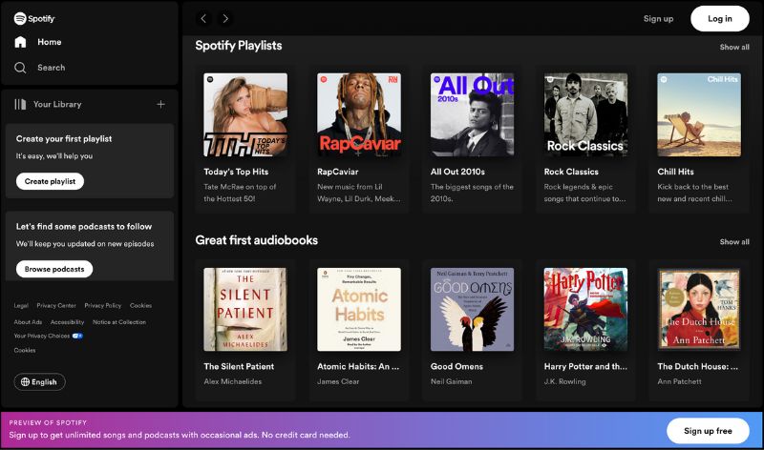Screen dimensions: 764x450
Task: Open the All Out 2010s cover
Action: [472, 114]
